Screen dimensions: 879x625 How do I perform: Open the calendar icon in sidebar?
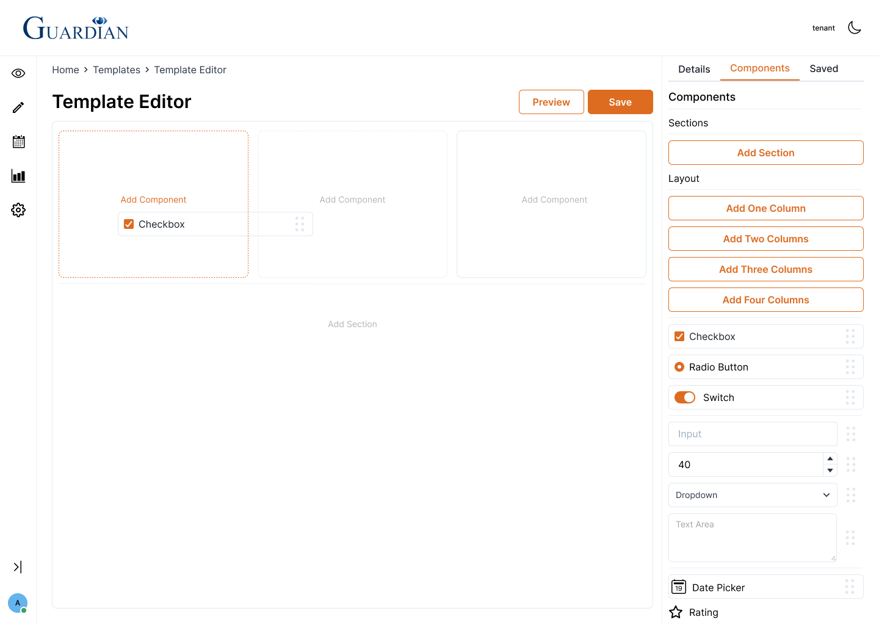click(18, 142)
